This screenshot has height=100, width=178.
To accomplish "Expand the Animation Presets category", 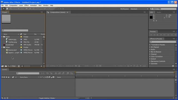I will (x=150, y=45).
